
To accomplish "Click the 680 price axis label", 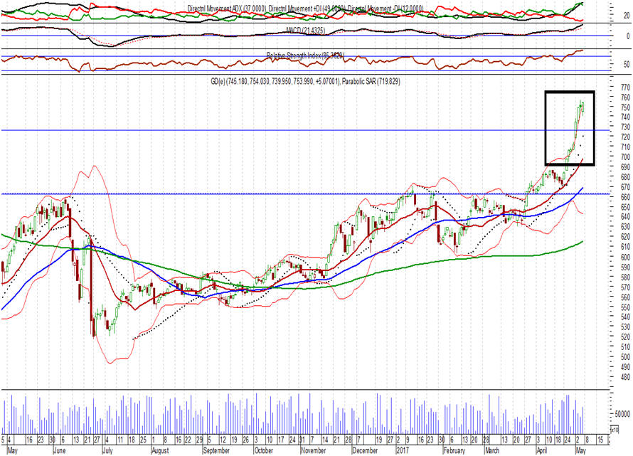I will coord(625,177).
